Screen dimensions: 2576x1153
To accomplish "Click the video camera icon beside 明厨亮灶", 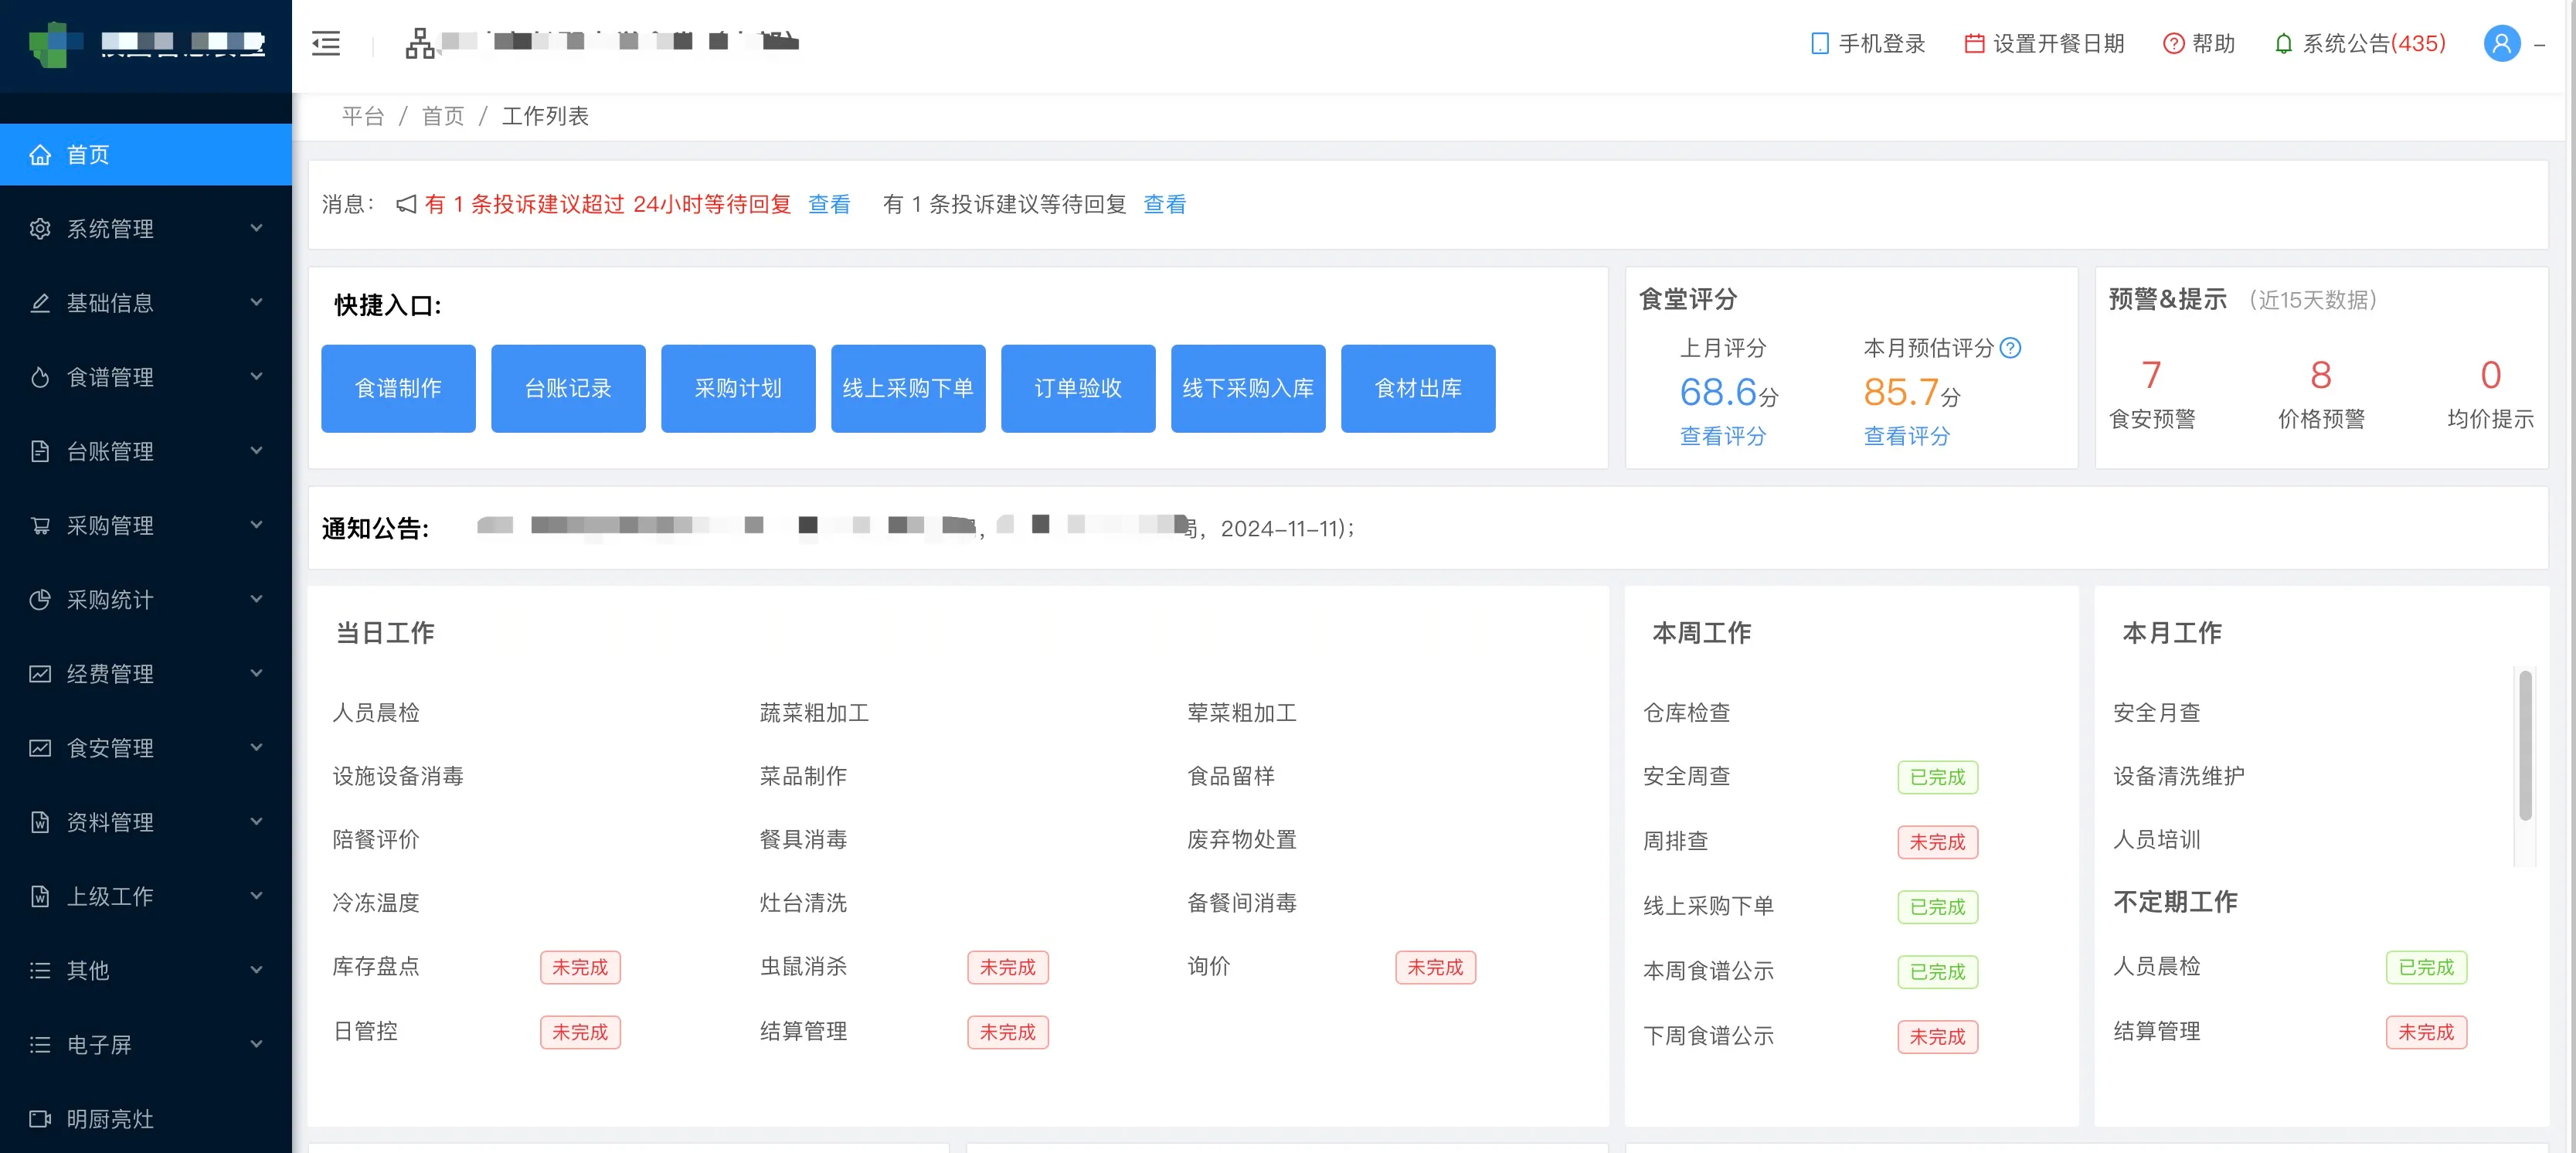I will point(40,1119).
